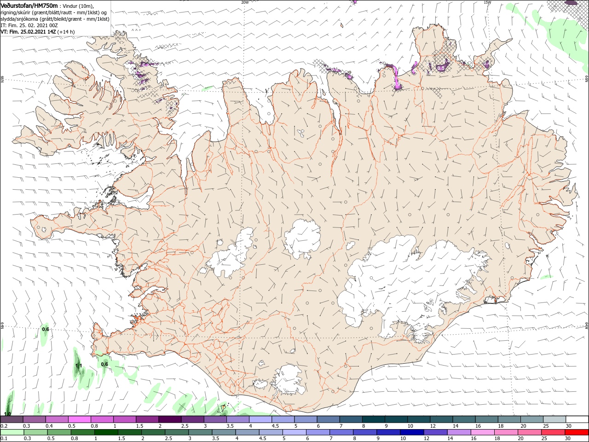The image size is (589, 442).
Task: Select the 0.5 green swatch in lower legend row
Action: pyautogui.click(x=59, y=432)
